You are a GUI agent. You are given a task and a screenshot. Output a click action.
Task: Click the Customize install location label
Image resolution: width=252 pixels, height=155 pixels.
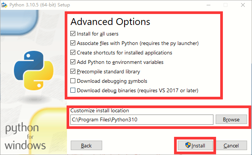pyautogui.click(x=100, y=110)
